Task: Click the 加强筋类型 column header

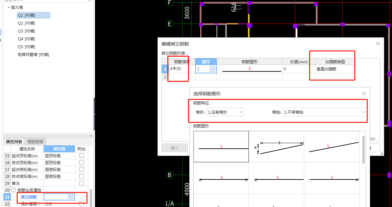Action: [x=335, y=62]
